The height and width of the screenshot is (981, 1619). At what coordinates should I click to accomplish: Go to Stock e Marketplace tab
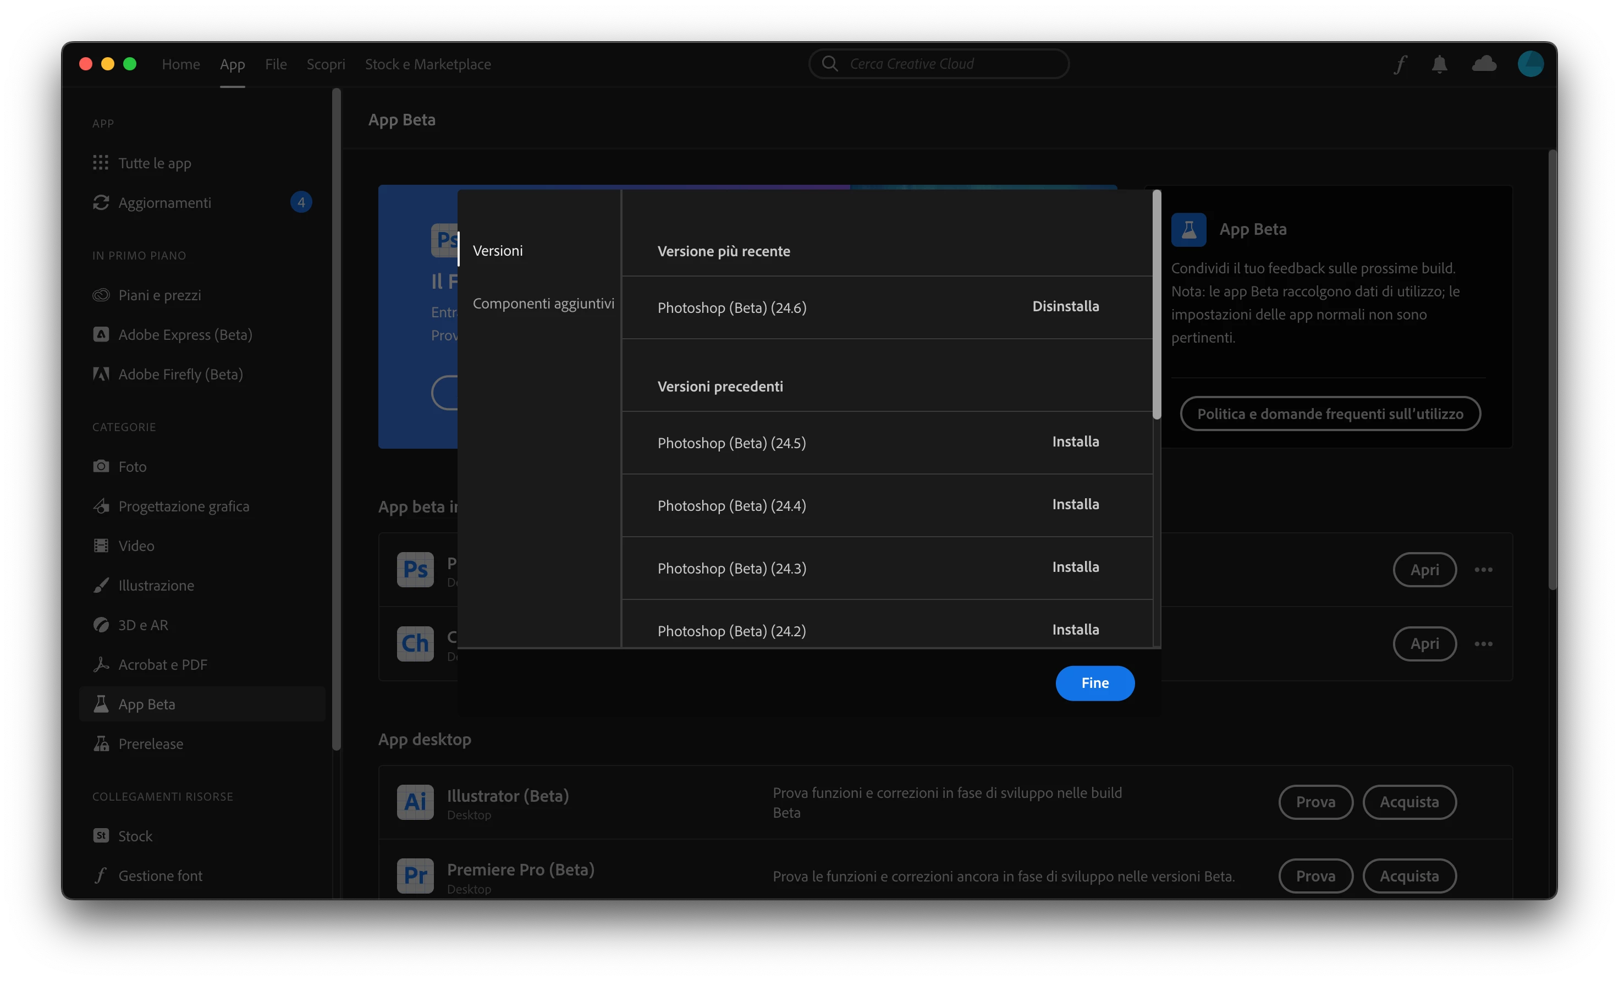point(428,64)
